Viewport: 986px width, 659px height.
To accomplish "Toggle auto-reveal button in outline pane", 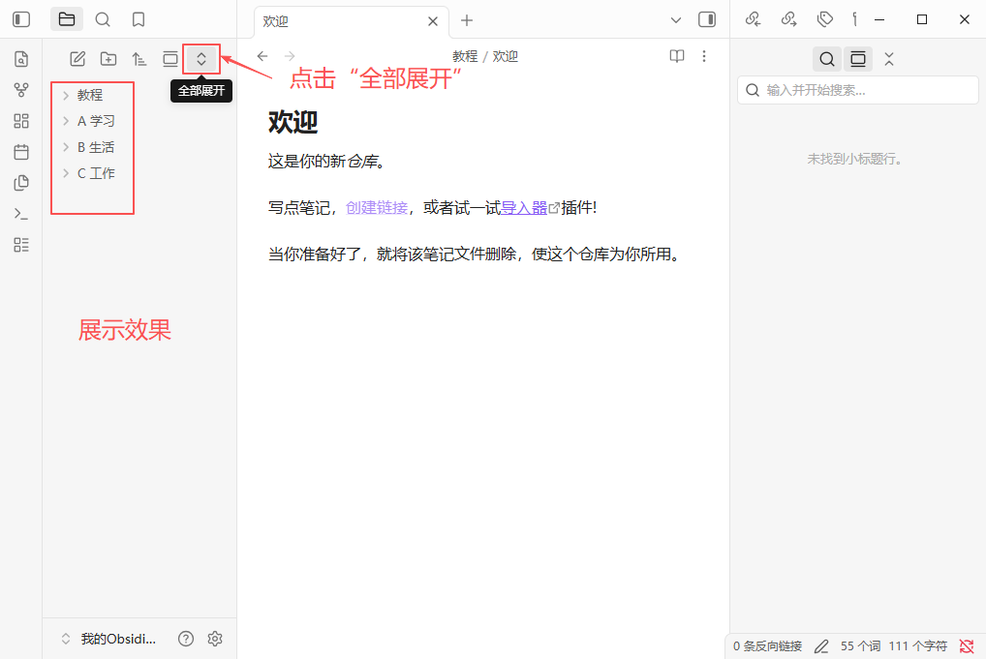I will 858,59.
